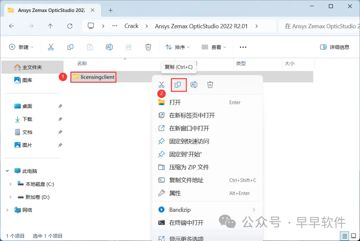This screenshot has width=360, height=241.
Task: Switch to details list view icon
Action: (345, 236)
